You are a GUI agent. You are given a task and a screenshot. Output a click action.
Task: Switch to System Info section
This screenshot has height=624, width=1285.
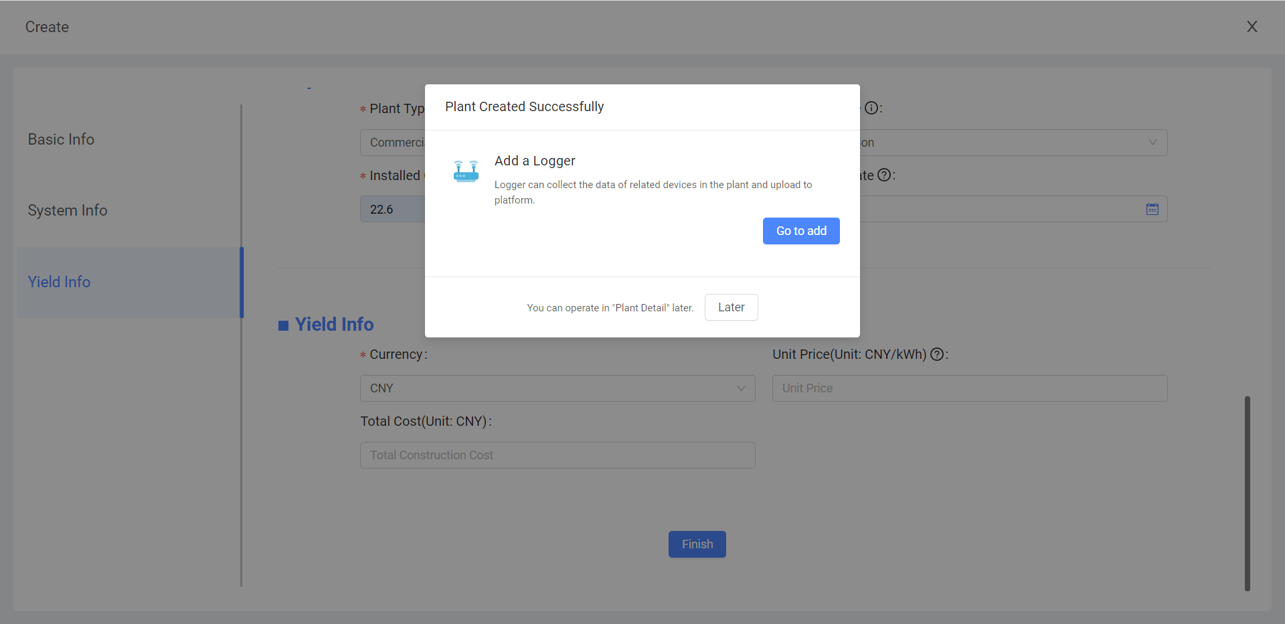(x=68, y=210)
